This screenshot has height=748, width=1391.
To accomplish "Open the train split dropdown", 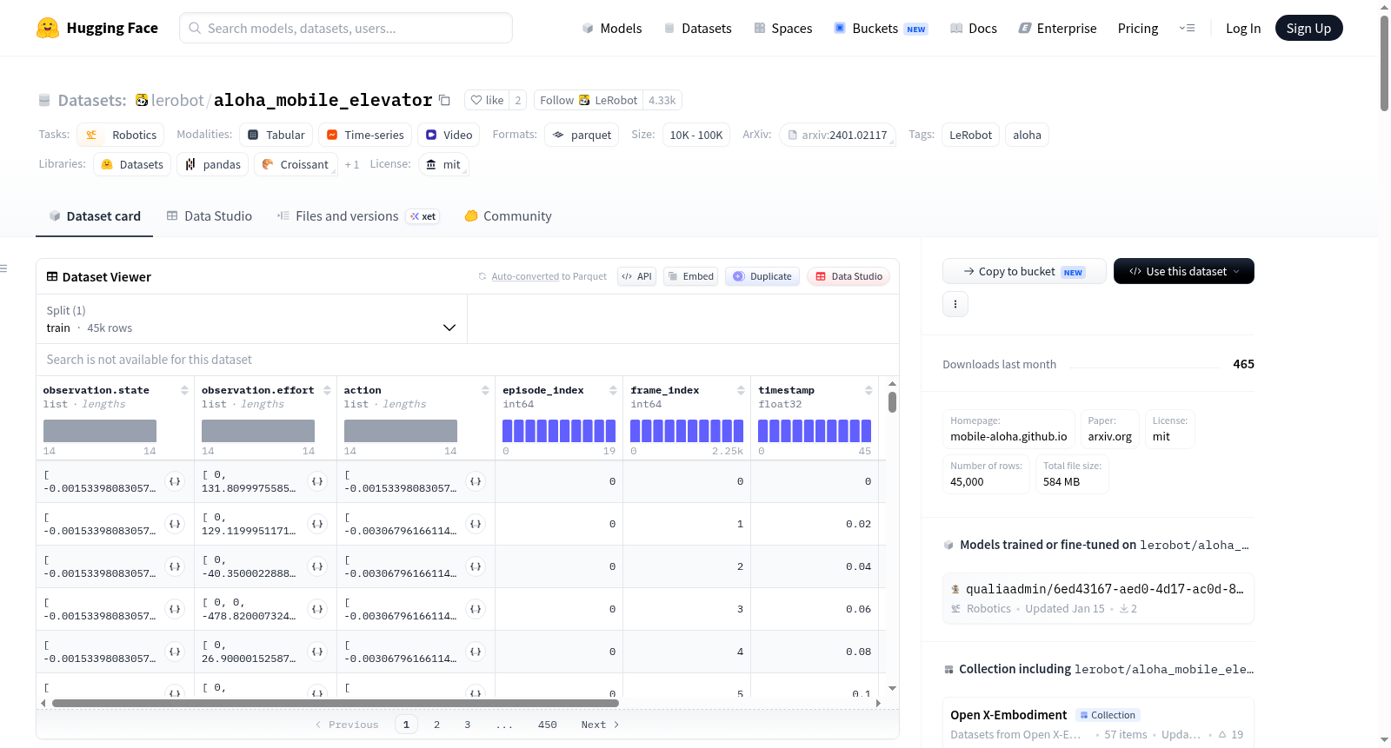I will [251, 320].
